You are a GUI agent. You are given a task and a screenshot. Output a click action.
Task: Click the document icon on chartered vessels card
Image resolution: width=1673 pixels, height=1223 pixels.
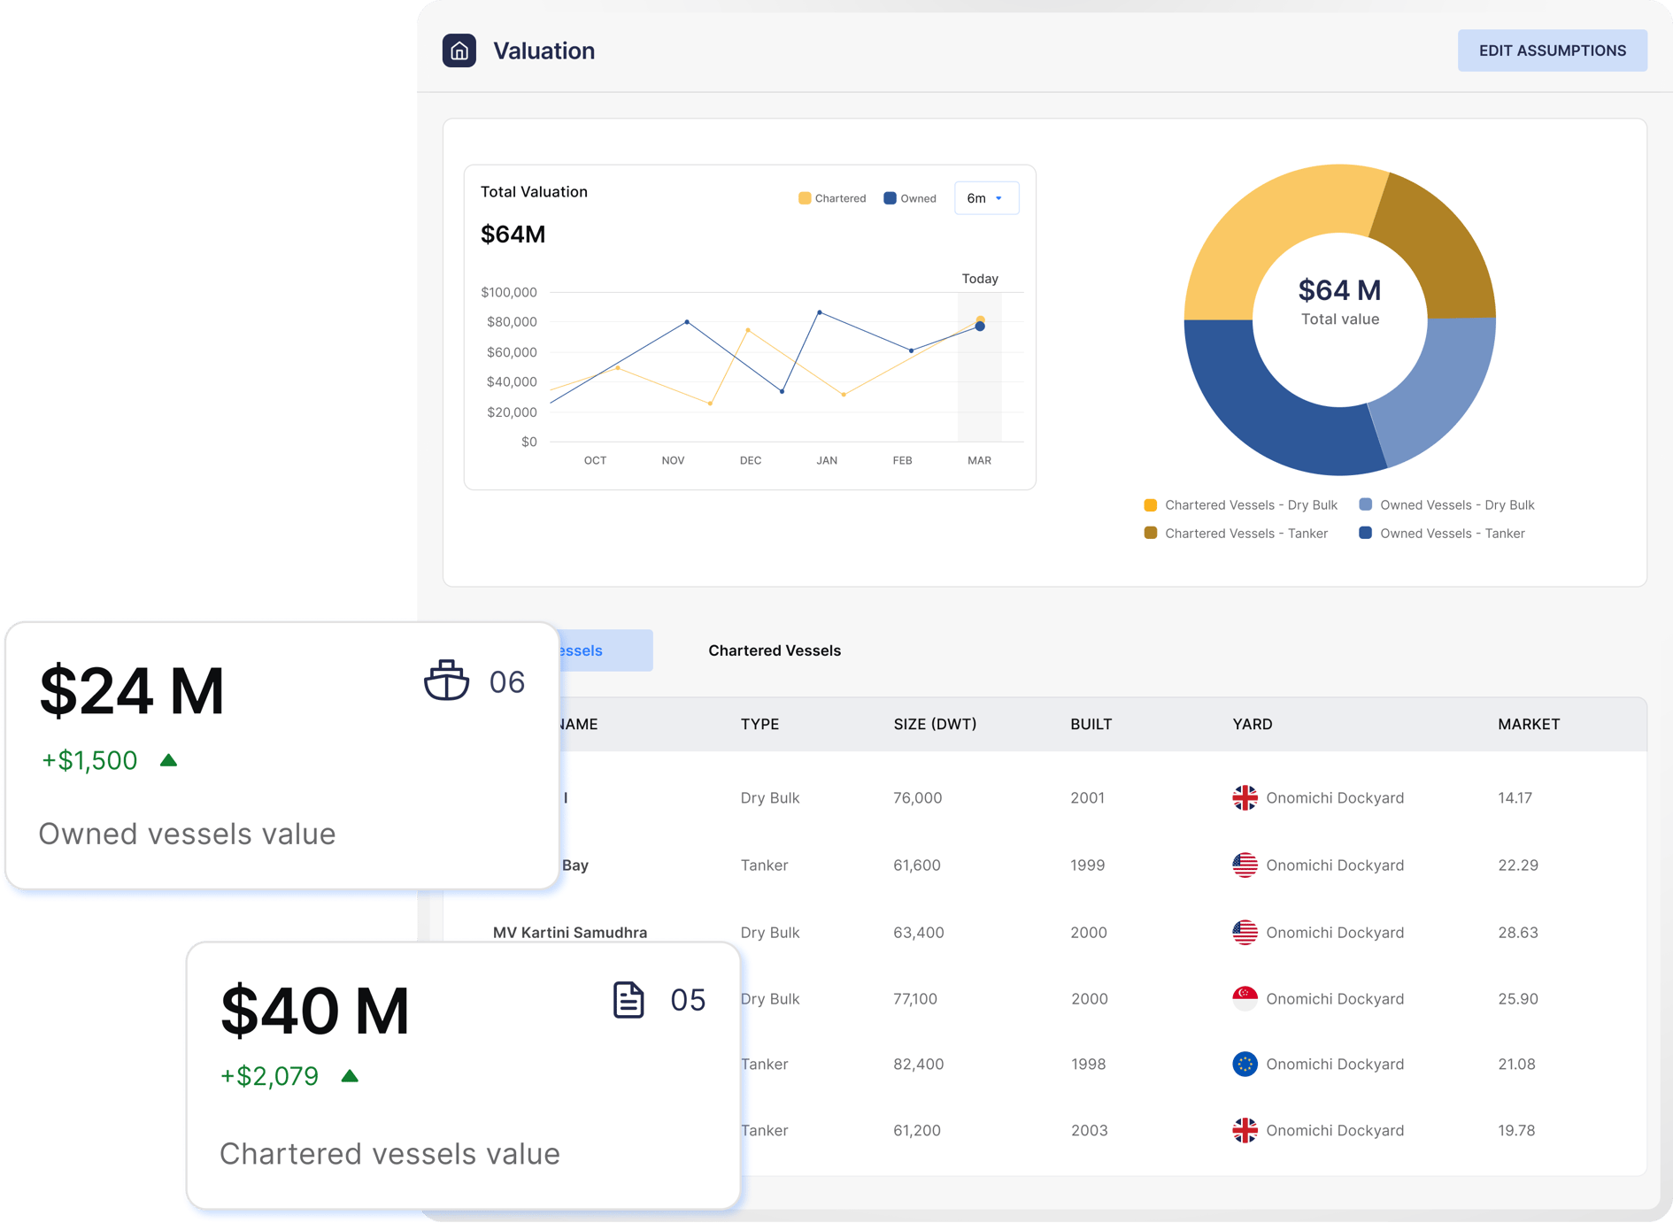pos(628,1000)
